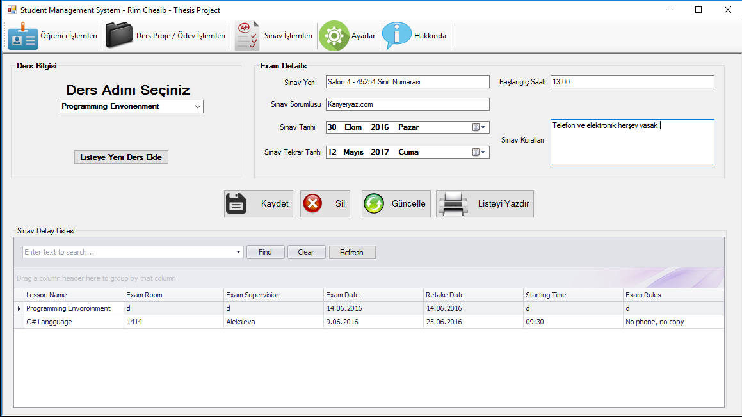Open the Ders Proje folder icon
This screenshot has height=417, width=742.
pyautogui.click(x=119, y=35)
